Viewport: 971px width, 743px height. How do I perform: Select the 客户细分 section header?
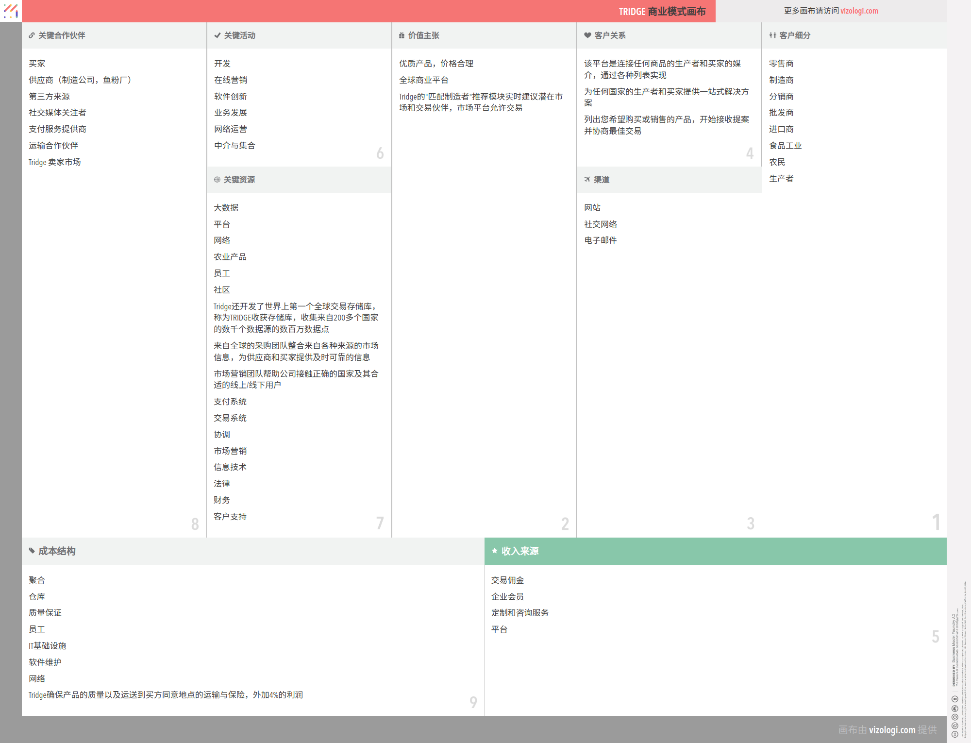[795, 35]
